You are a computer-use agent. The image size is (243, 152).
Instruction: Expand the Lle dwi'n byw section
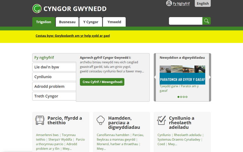(x=54, y=67)
